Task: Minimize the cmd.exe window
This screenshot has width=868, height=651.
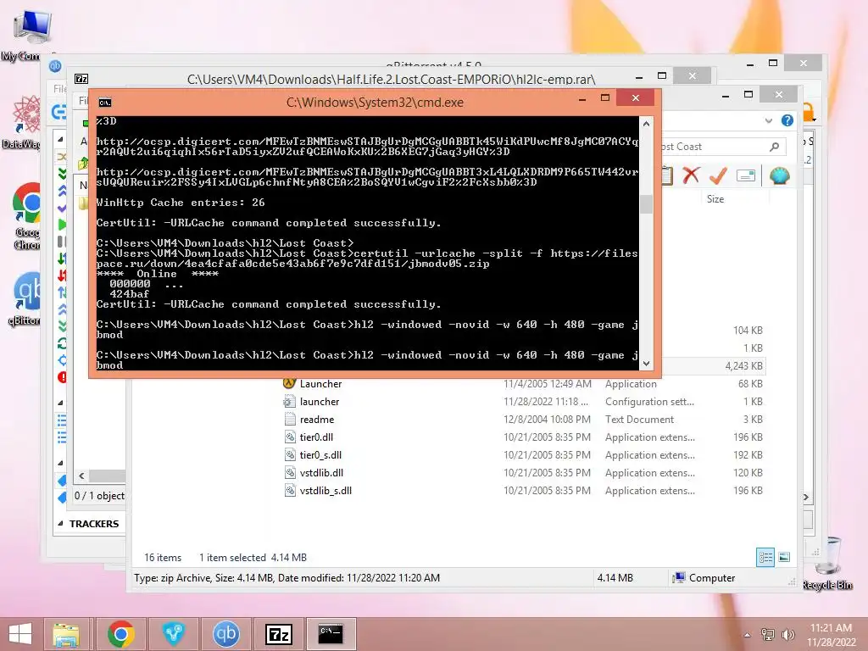Action: coord(581,99)
